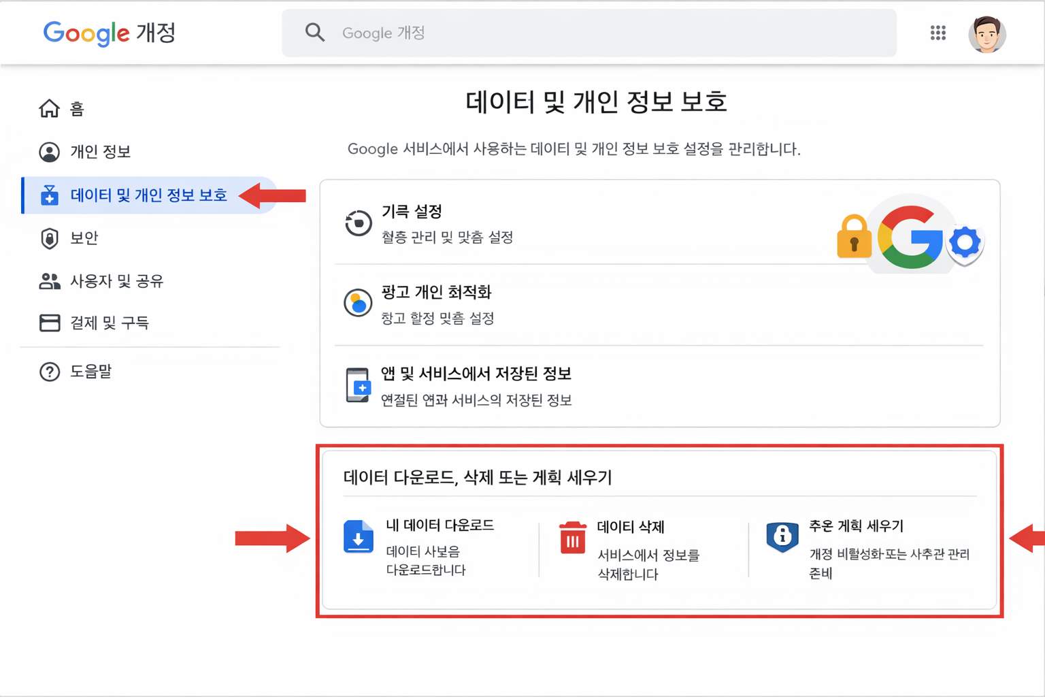
Task: Click the Google 계정 logo
Action: click(x=110, y=33)
